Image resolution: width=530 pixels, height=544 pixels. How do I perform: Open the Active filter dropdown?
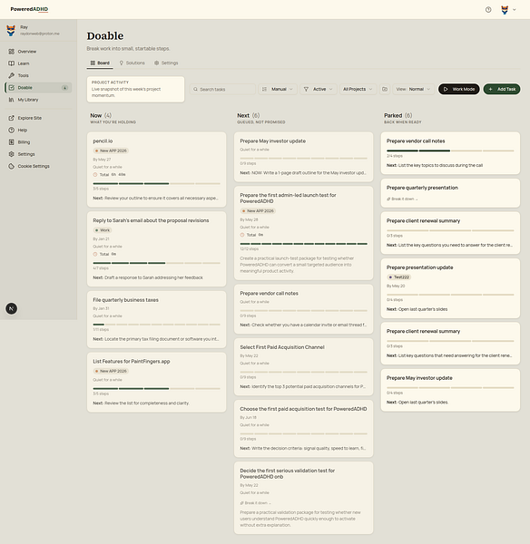319,89
